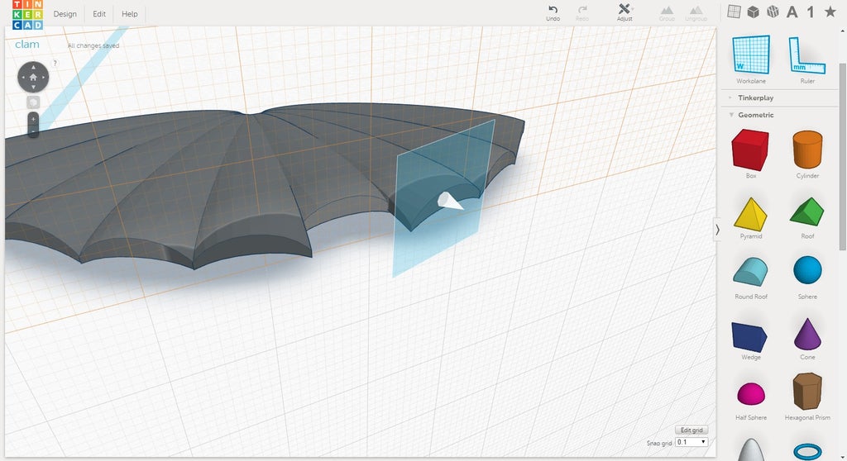
Task: Click the design name 'clam'
Action: coord(27,45)
